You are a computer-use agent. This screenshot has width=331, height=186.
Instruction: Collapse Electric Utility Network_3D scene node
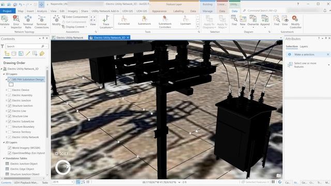pos(2,69)
